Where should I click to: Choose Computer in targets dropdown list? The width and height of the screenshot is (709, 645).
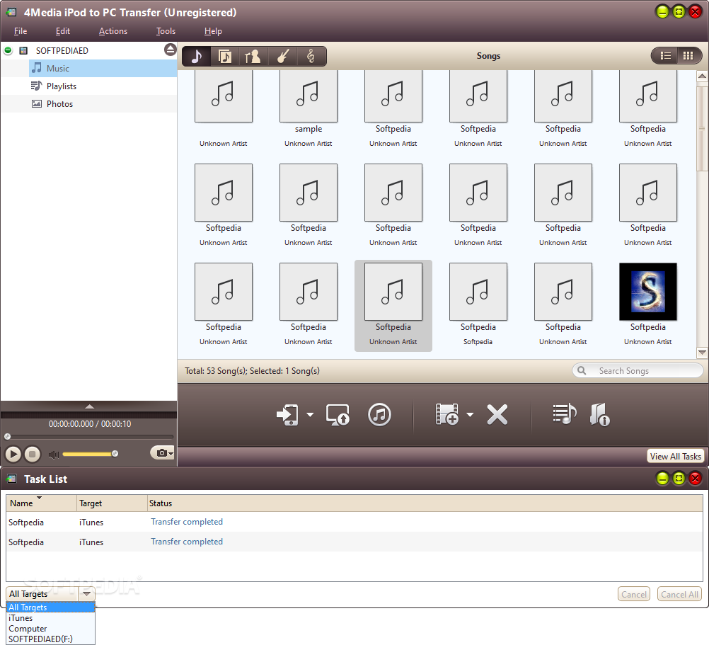coord(51,629)
